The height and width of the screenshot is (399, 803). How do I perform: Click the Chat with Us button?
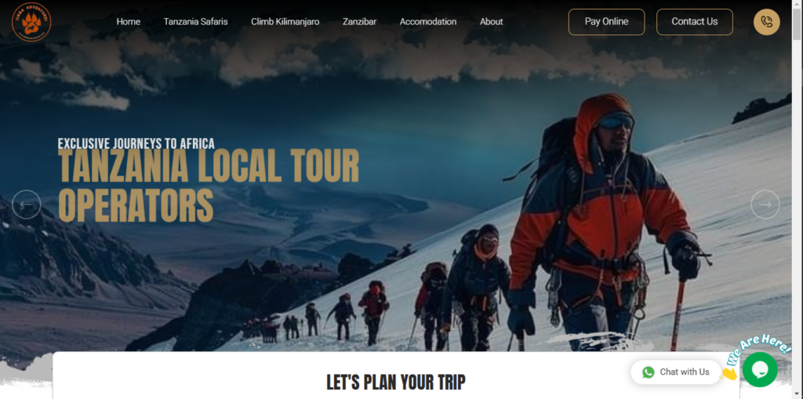click(675, 372)
